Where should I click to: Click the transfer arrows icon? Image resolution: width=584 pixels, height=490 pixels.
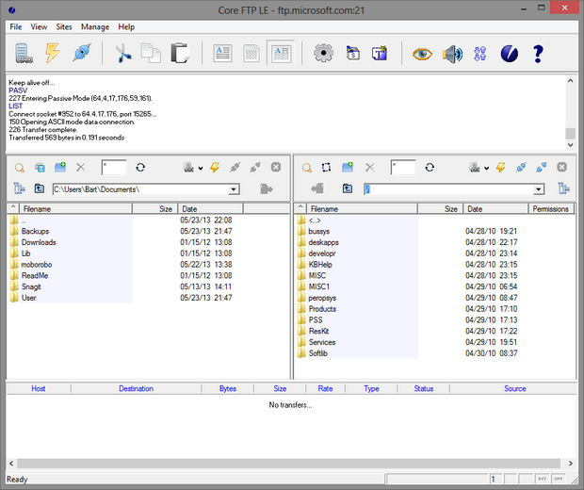479,54
